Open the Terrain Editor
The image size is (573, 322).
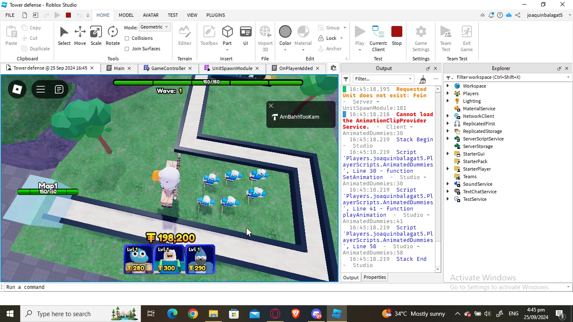coord(185,36)
